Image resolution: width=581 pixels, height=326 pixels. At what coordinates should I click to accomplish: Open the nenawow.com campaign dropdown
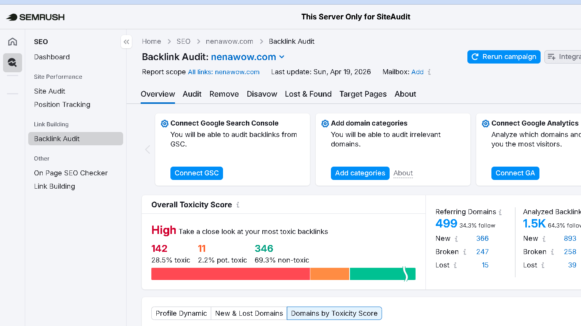tap(282, 57)
